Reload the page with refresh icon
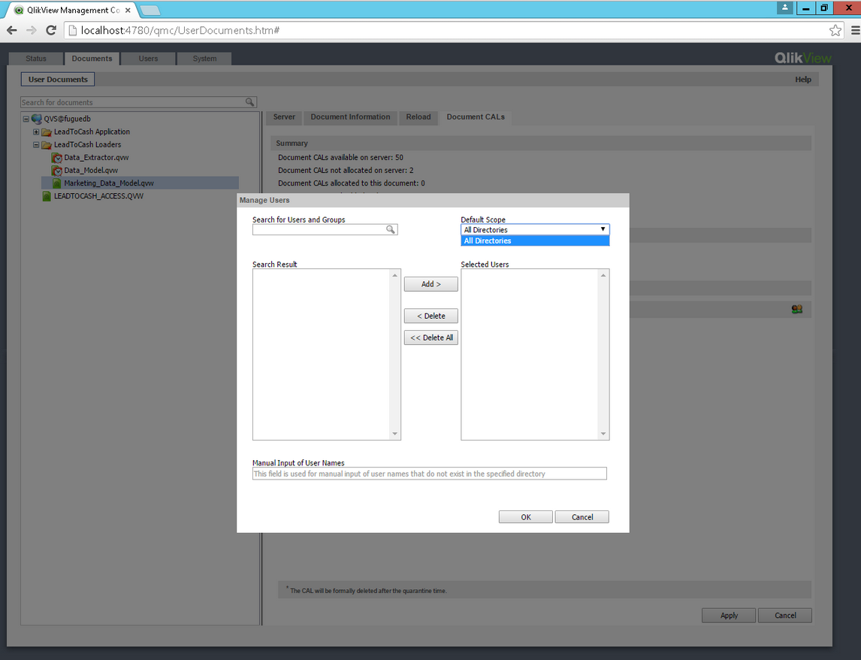 (51, 30)
